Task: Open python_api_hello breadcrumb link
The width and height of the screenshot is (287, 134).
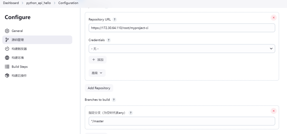Action: [38, 3]
